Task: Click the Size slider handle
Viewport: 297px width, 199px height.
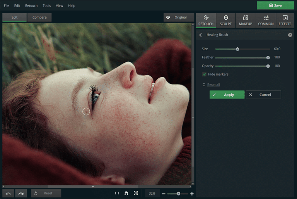Action: coord(237,49)
